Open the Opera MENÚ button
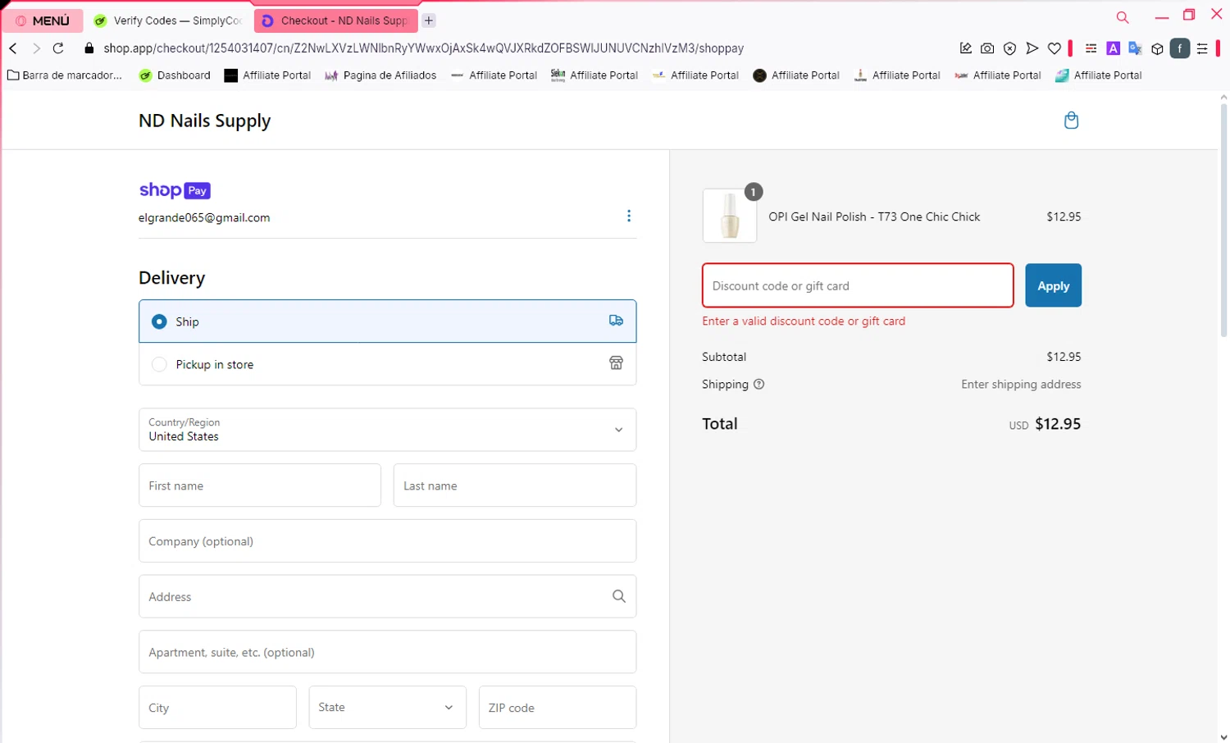This screenshot has height=743, width=1230. tap(43, 21)
